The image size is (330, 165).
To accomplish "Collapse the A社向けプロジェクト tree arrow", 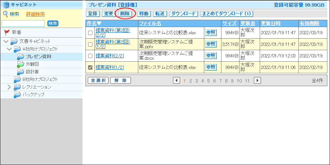I will [9, 49].
